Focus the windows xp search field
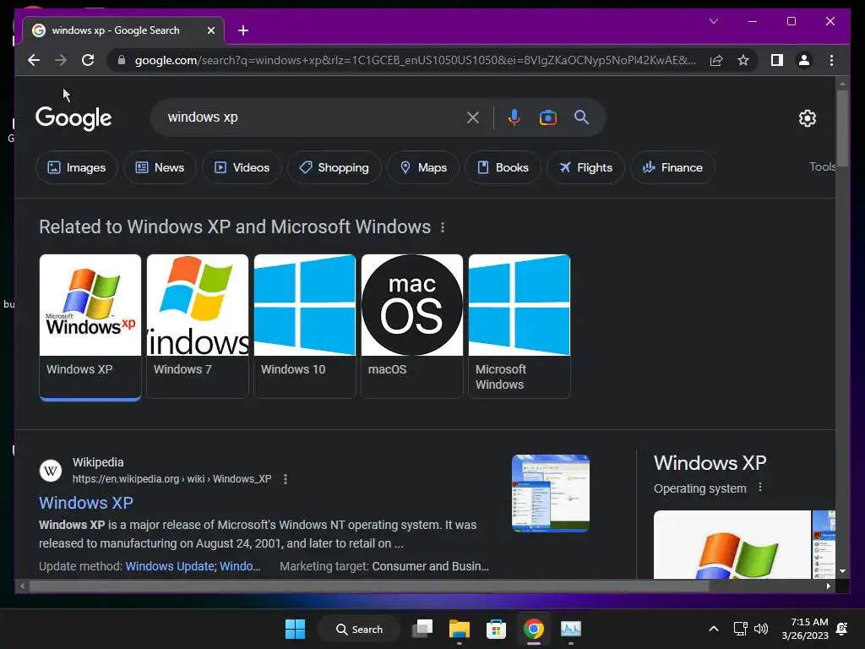The image size is (865, 649). click(312, 117)
